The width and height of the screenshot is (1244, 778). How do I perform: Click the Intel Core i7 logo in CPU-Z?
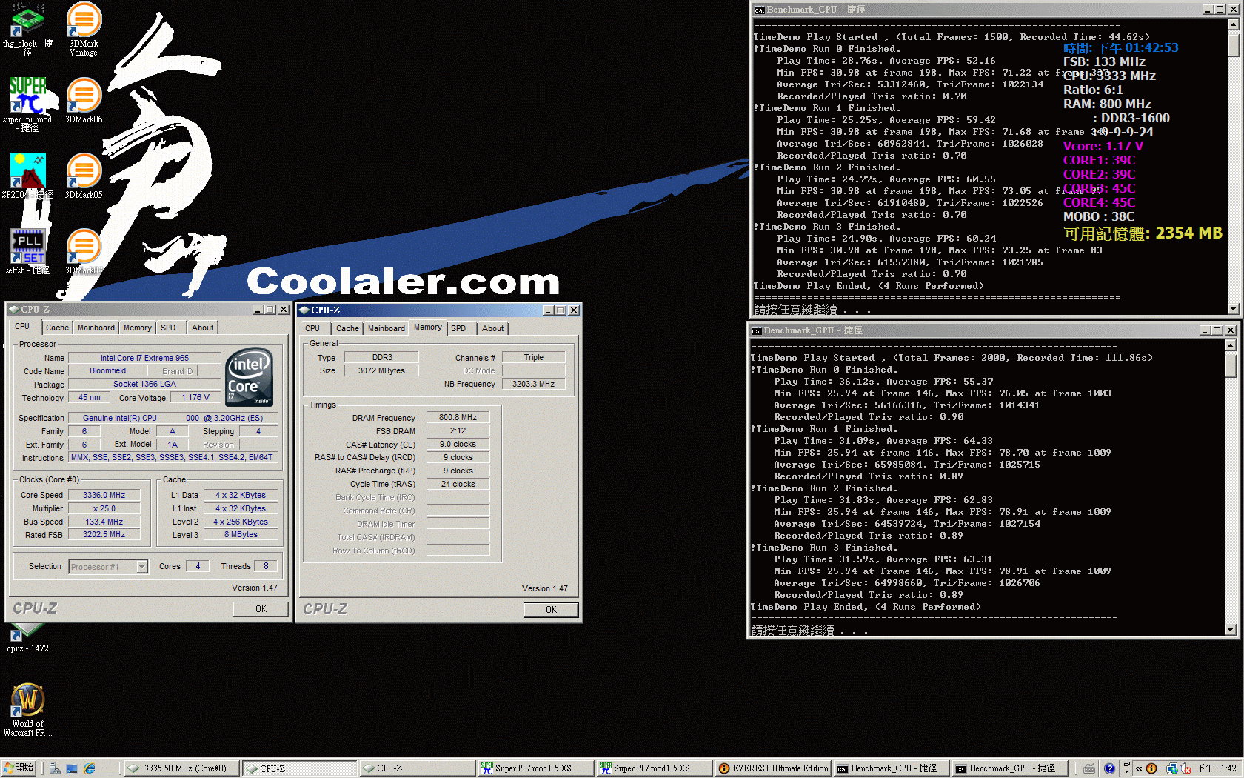(249, 376)
